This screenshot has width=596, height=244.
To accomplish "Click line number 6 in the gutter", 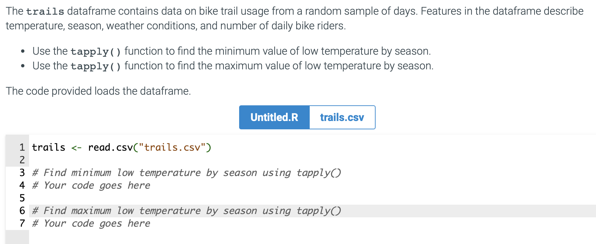I will tap(21, 210).
